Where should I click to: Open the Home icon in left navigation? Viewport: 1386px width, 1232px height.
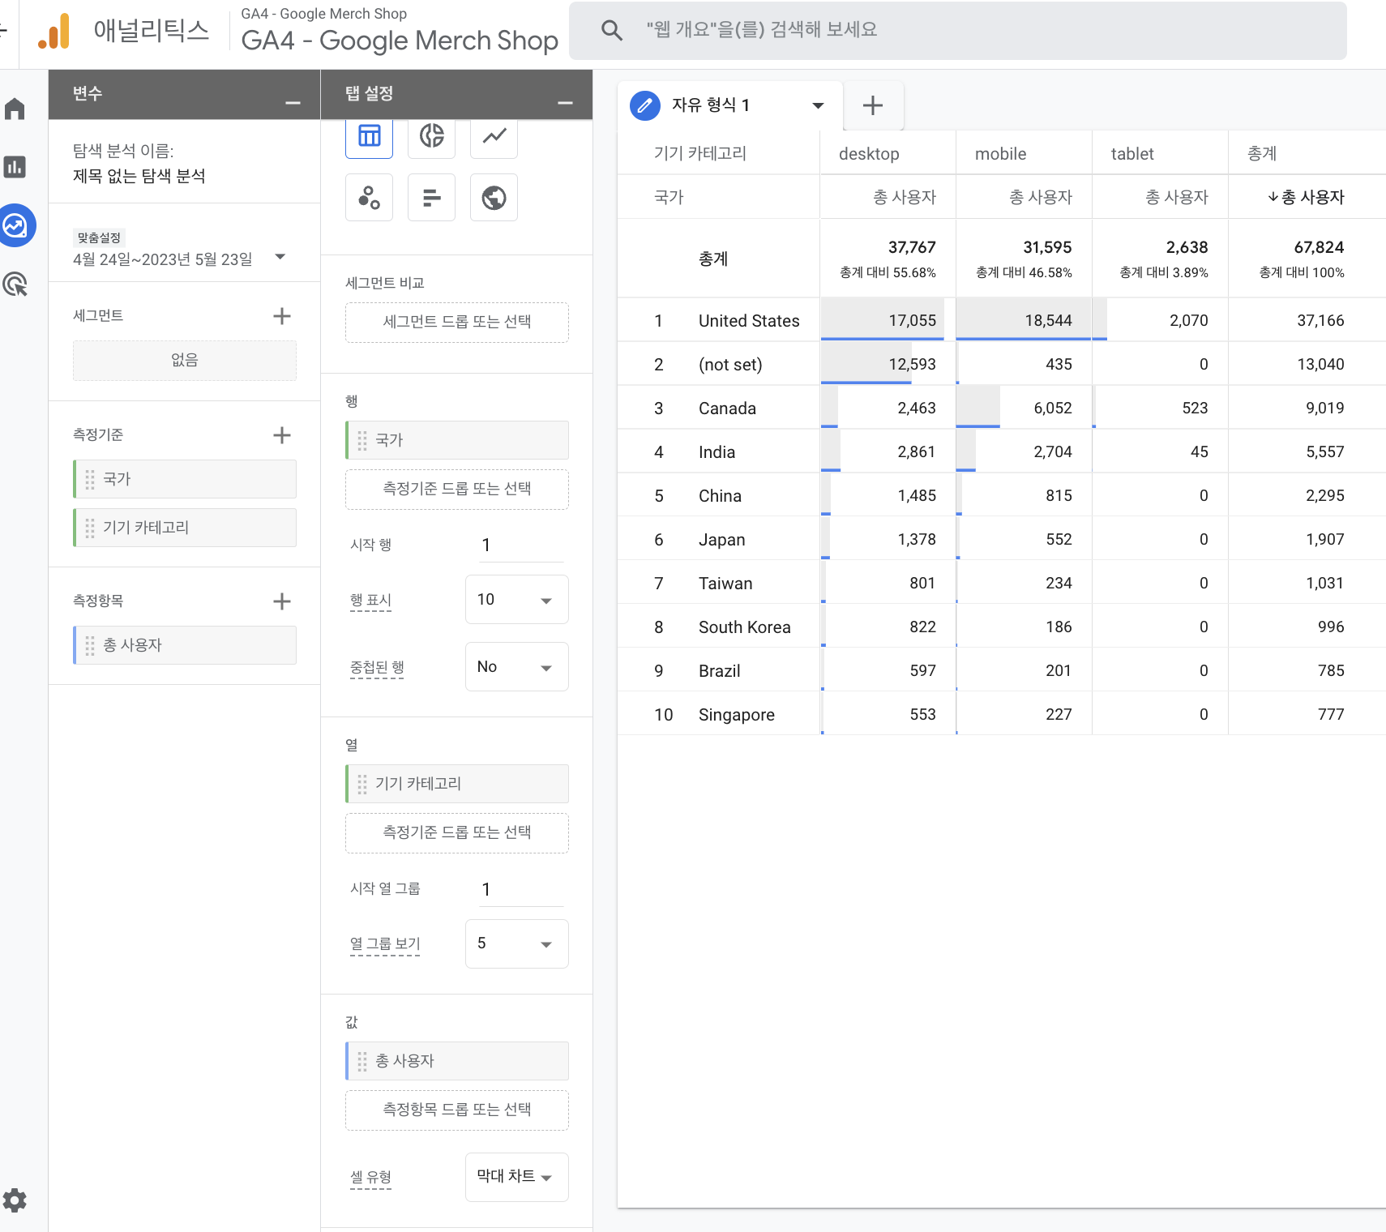tap(15, 109)
